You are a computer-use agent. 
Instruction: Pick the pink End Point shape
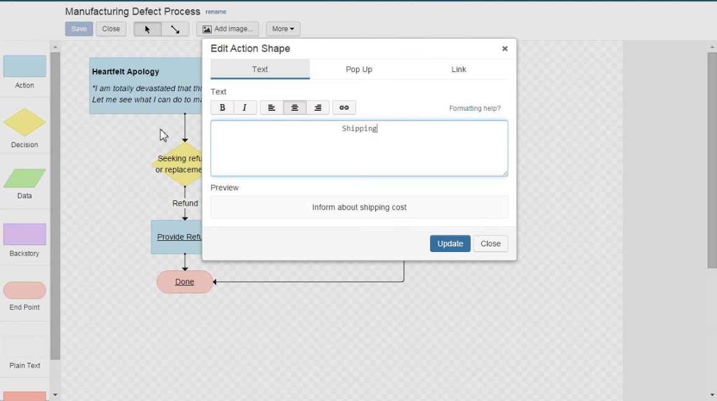point(25,291)
